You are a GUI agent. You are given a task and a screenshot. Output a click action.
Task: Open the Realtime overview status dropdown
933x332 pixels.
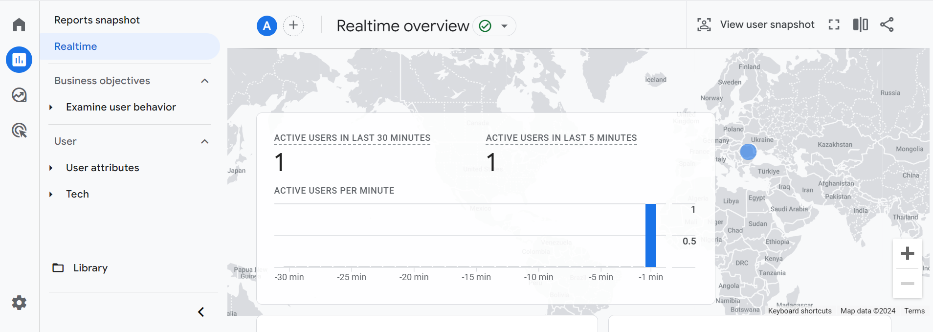click(504, 26)
